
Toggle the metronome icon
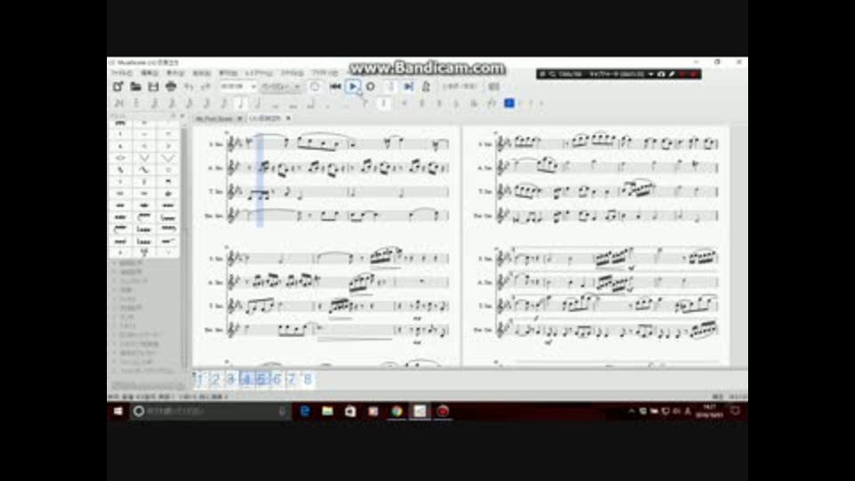[x=426, y=86]
